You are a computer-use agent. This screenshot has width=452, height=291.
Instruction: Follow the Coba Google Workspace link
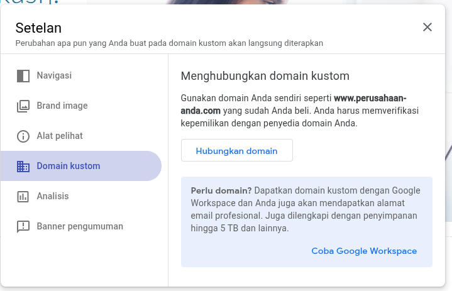[364, 251]
